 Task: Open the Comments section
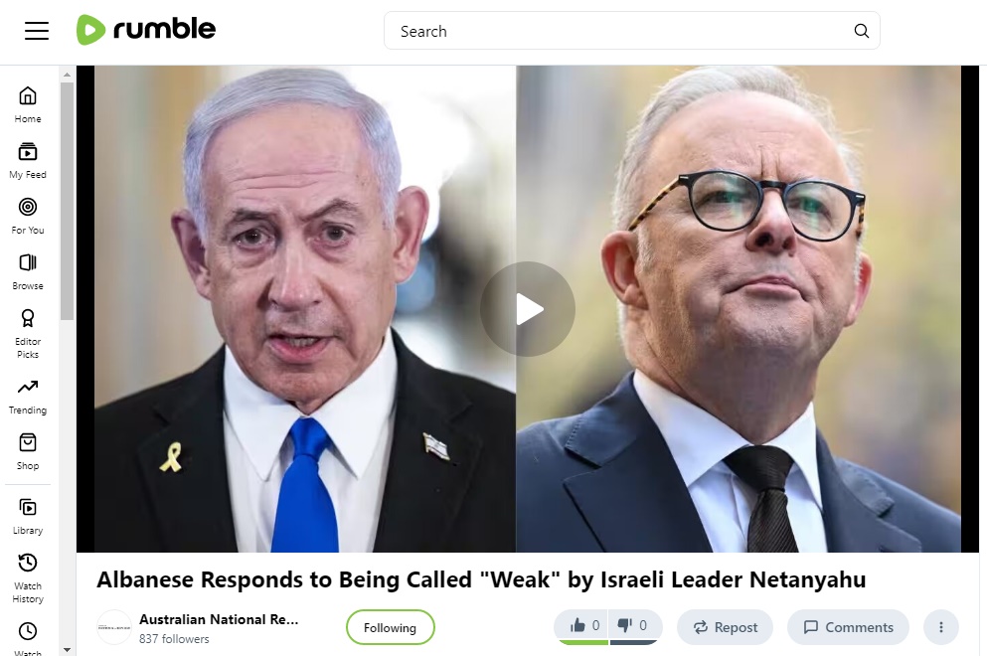point(849,627)
